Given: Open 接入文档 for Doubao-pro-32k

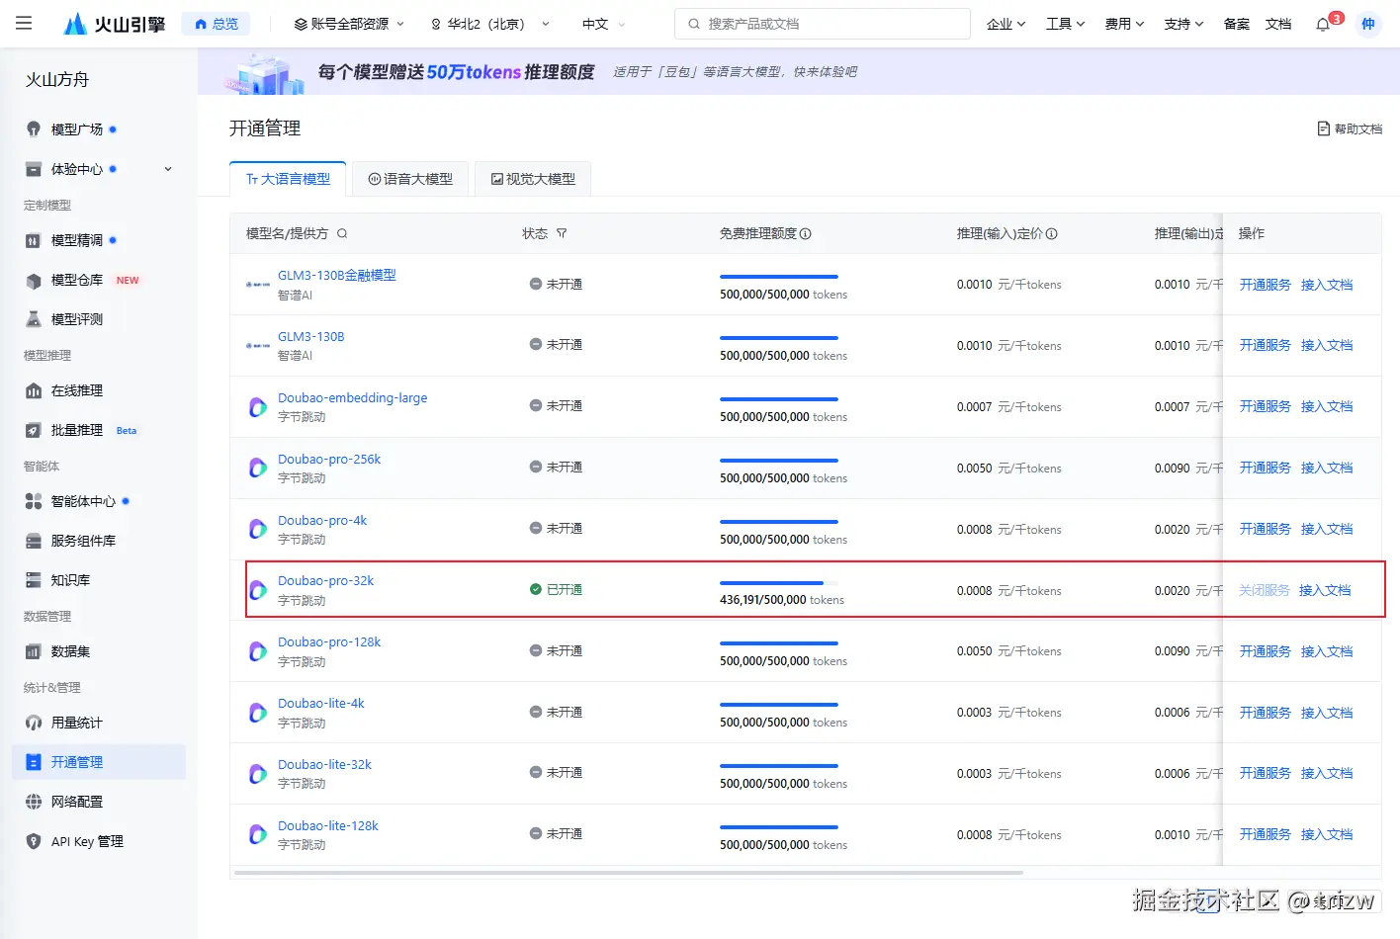Looking at the screenshot, I should [1325, 590].
